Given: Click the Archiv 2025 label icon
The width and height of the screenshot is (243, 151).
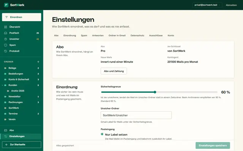Looking at the screenshot, I should [8, 91].
